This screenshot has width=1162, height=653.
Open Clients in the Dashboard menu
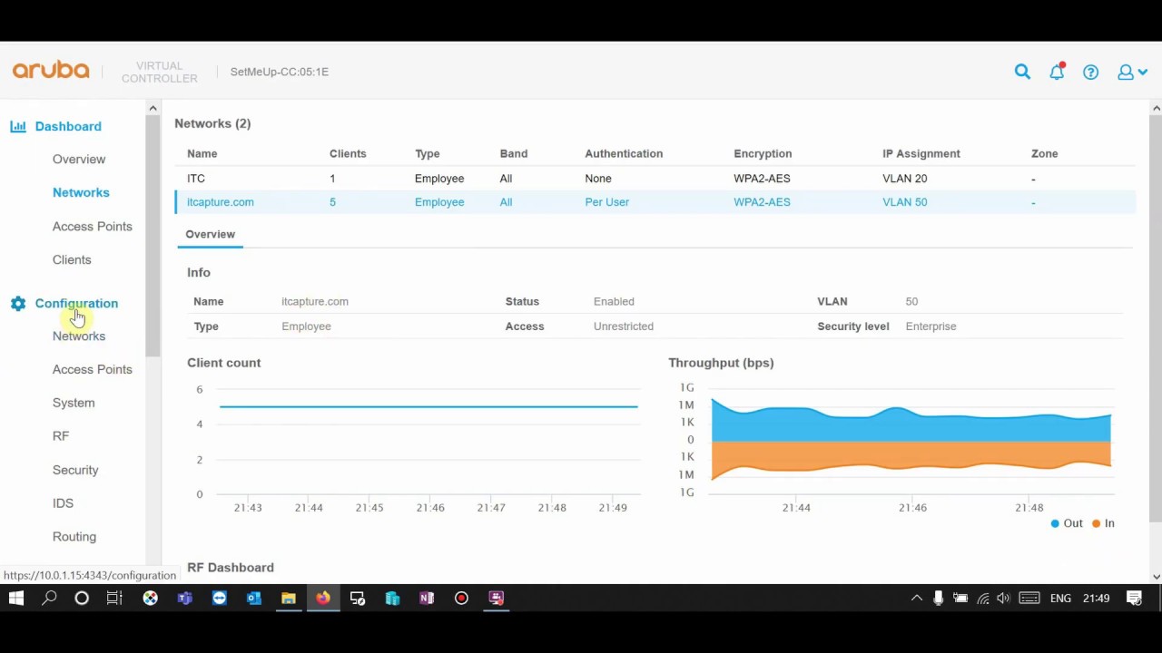72,259
